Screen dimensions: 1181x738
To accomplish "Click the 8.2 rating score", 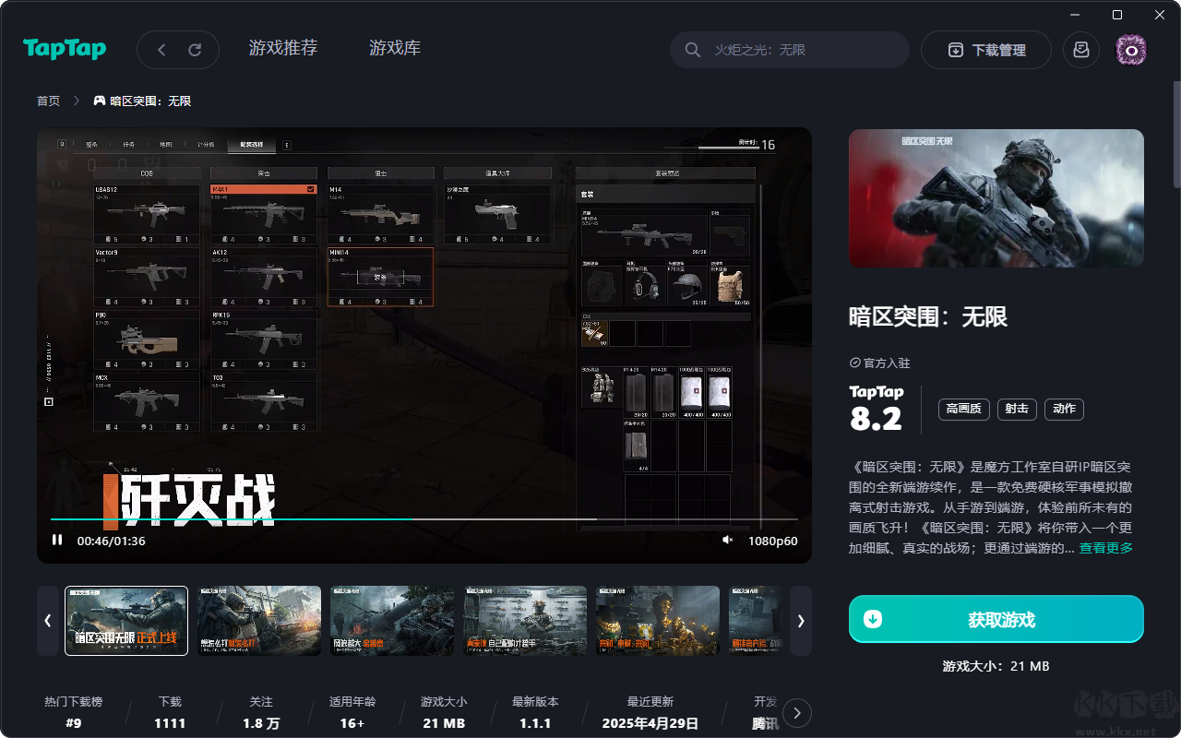I will tap(876, 420).
